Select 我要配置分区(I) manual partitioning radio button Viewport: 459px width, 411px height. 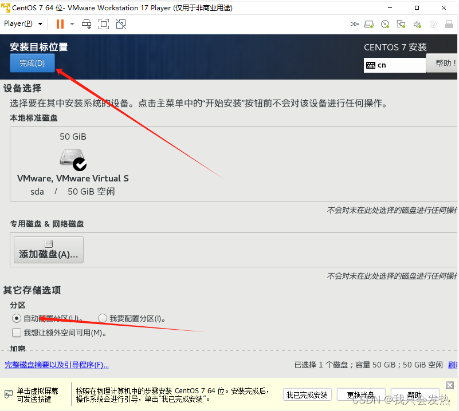[103, 318]
